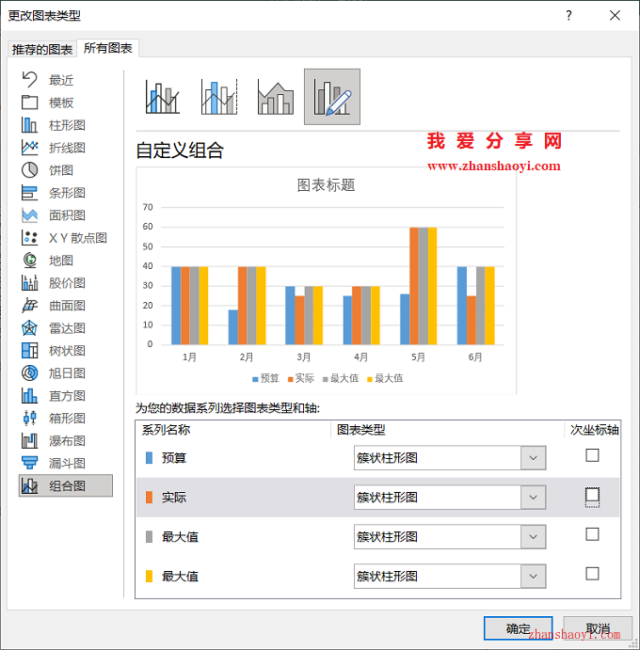The width and height of the screenshot is (640, 650).
Task: Close the 更改图表类型 dialog
Action: 615,15
